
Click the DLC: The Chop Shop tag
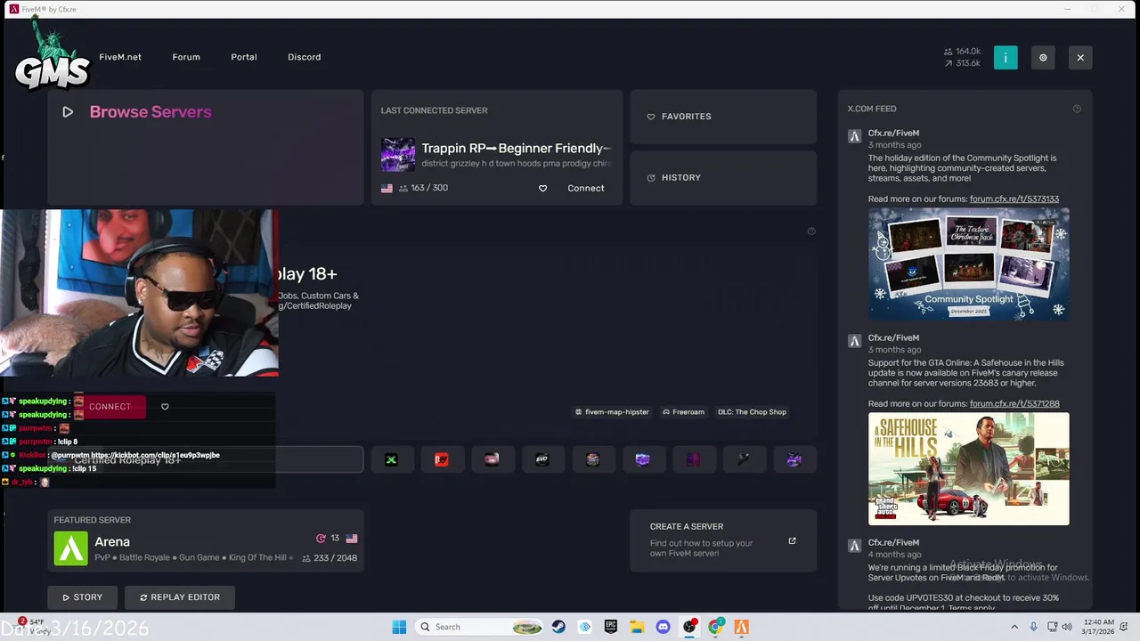753,412
